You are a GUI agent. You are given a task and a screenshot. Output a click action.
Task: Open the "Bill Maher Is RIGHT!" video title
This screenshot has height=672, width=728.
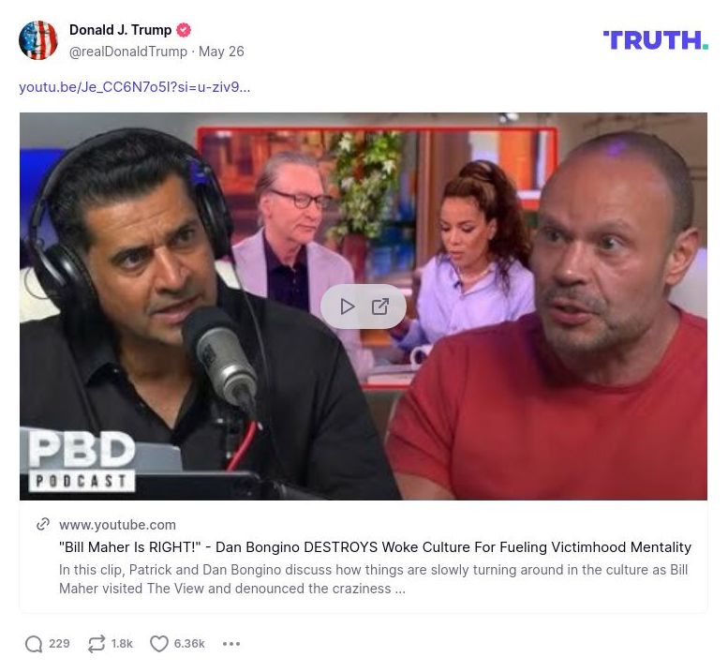point(375,547)
